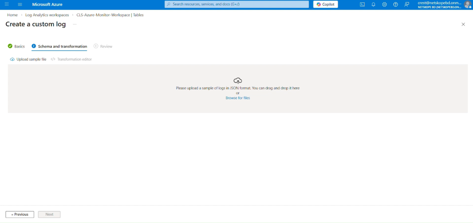This screenshot has height=223, width=473.
Task: Focus the Search resources, services, and docs box
Action: point(237,4)
